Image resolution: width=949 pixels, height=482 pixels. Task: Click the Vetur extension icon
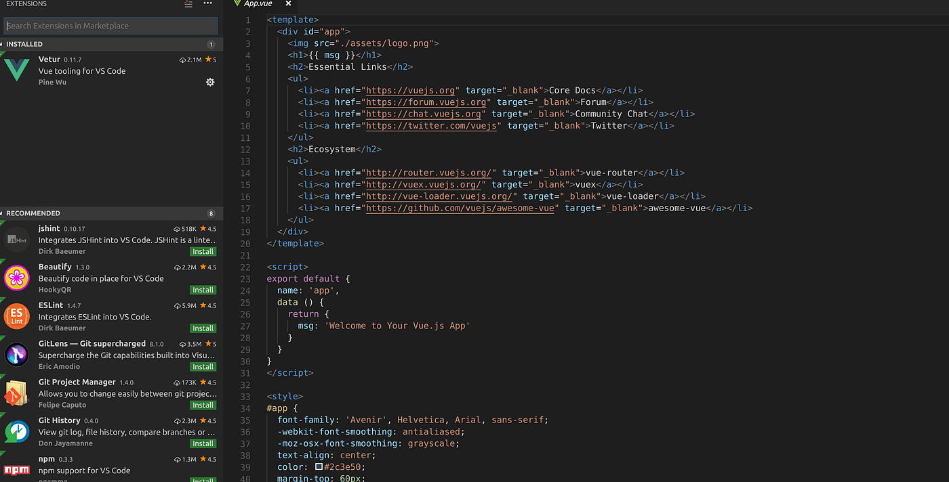click(16, 70)
